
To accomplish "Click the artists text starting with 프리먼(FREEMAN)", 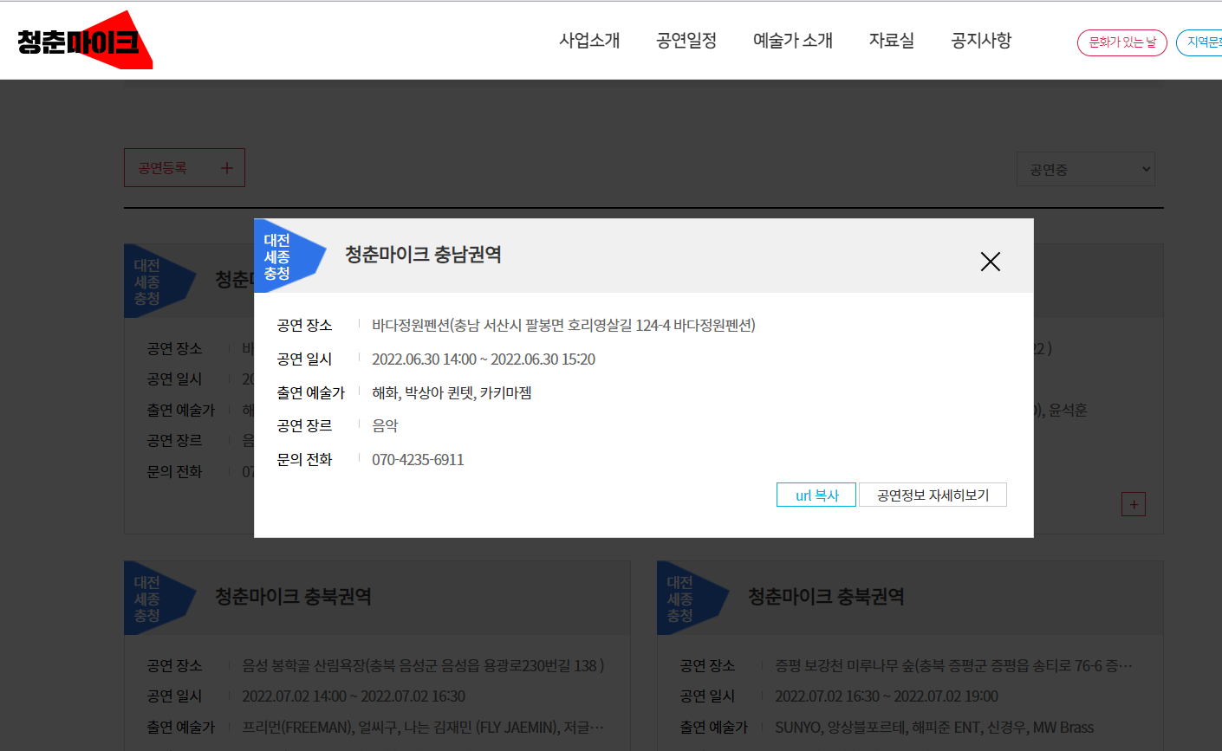I will click(423, 728).
